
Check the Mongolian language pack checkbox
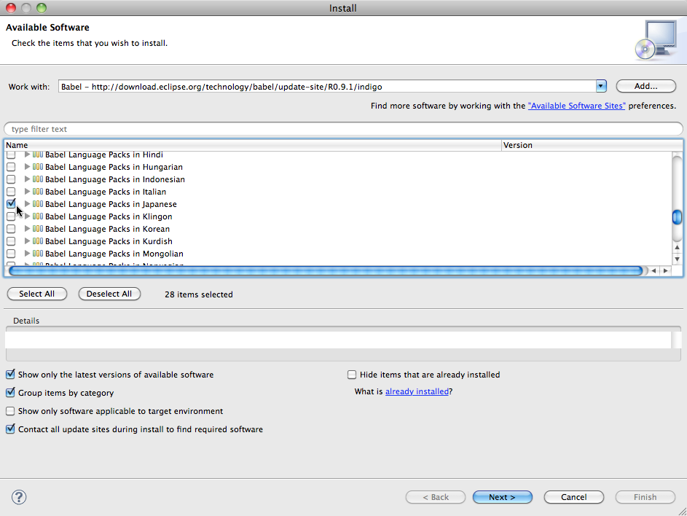(x=11, y=254)
